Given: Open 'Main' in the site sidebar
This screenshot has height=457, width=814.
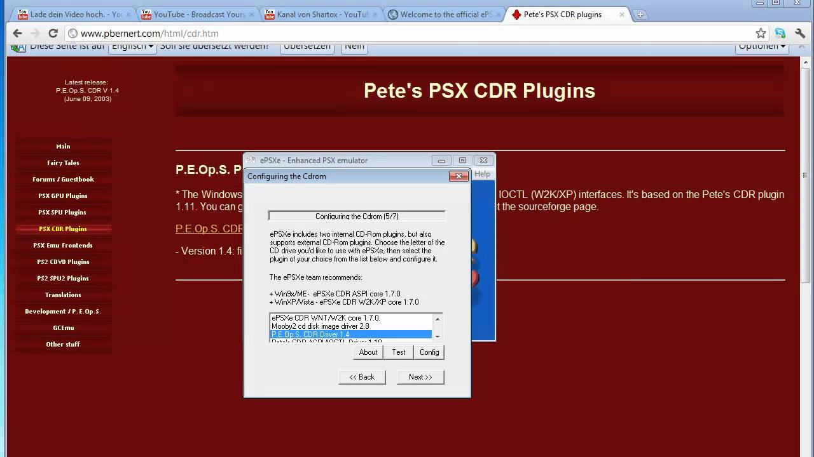Looking at the screenshot, I should pyautogui.click(x=63, y=147).
